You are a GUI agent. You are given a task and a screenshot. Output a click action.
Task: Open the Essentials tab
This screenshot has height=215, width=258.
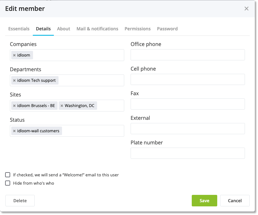[19, 29]
